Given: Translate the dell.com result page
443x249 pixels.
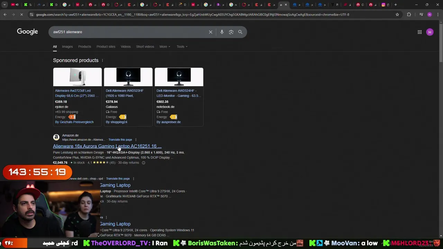Looking at the screenshot, I should coord(118,179).
